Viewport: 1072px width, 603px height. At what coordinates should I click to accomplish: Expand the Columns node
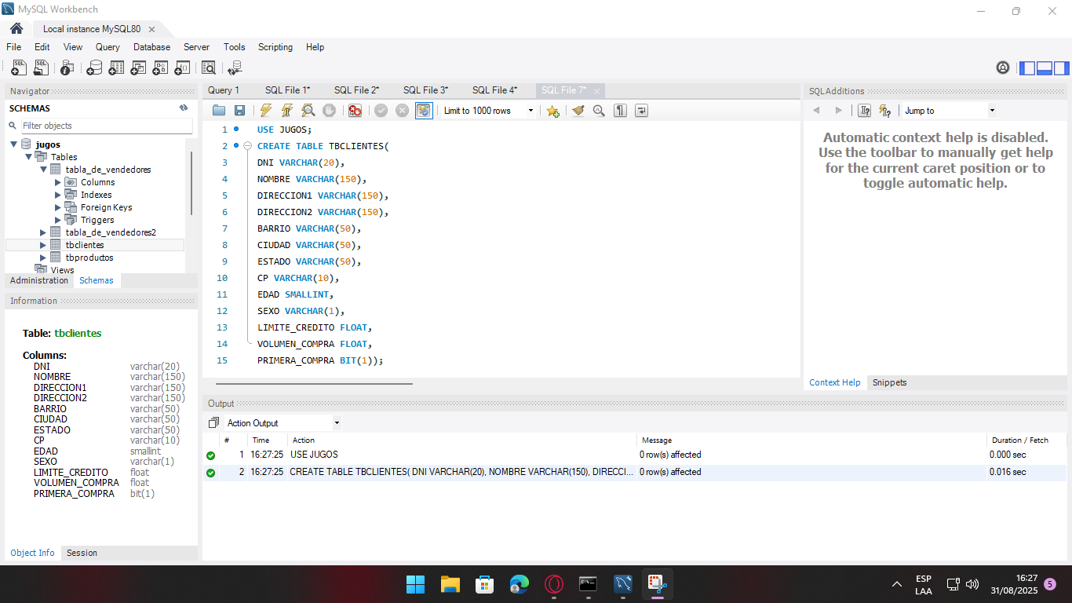tap(58, 182)
